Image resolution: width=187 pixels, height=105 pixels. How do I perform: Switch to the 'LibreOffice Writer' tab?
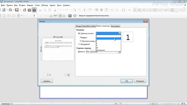[89, 26]
